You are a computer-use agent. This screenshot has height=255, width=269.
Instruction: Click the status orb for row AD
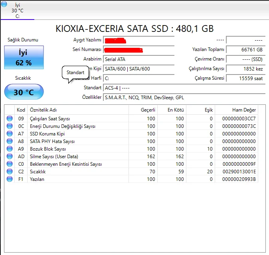click(x=10, y=156)
